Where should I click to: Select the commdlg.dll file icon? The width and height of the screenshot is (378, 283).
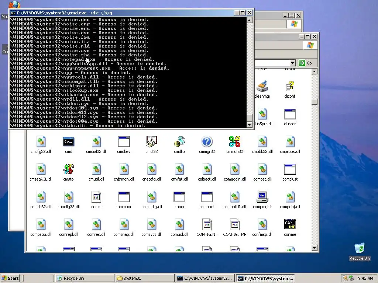coord(152,197)
